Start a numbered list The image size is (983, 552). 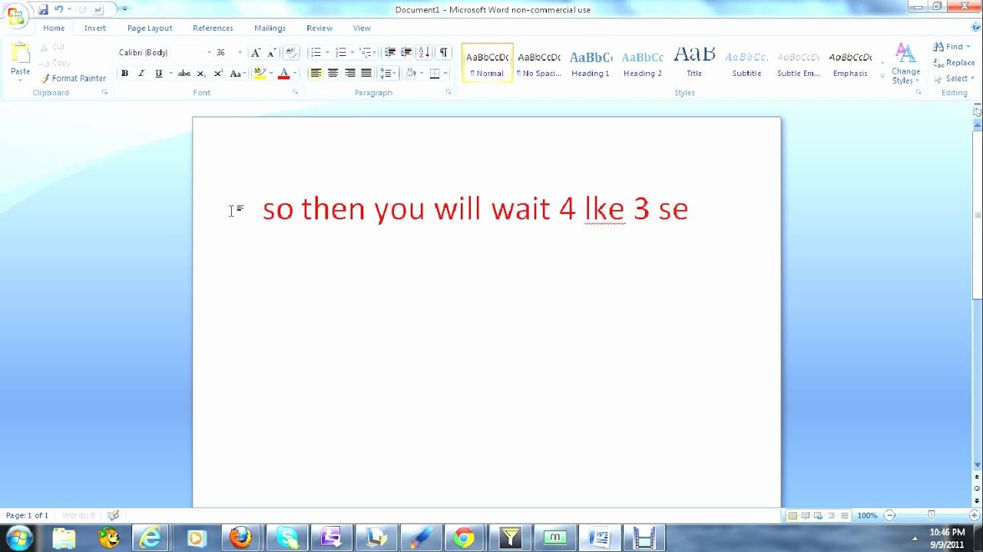(x=340, y=52)
